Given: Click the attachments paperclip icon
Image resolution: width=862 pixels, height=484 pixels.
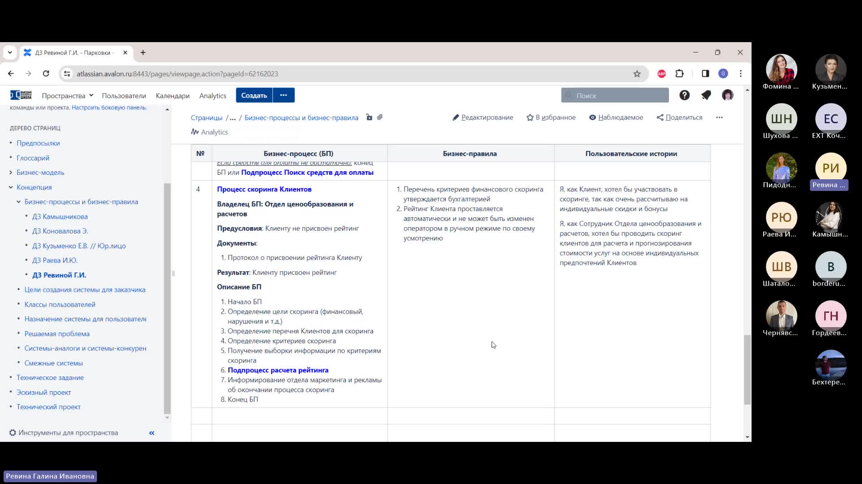Looking at the screenshot, I should pyautogui.click(x=380, y=117).
